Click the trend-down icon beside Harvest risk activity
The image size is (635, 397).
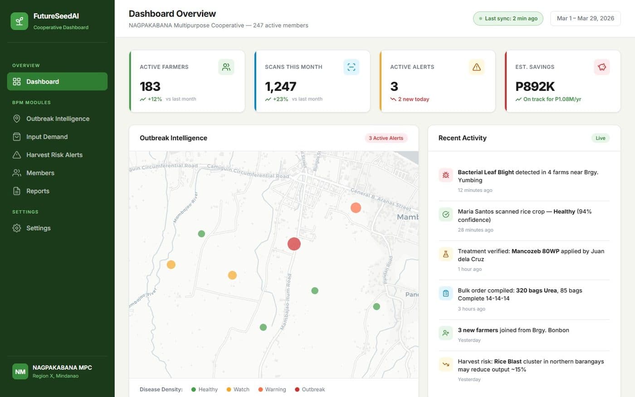pyautogui.click(x=446, y=364)
